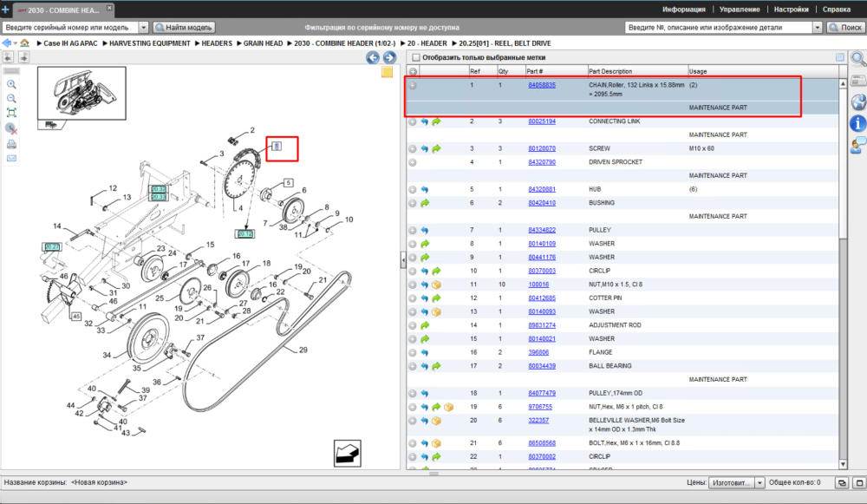Open Информация menu
This screenshot has width=867, height=504.
click(683, 10)
